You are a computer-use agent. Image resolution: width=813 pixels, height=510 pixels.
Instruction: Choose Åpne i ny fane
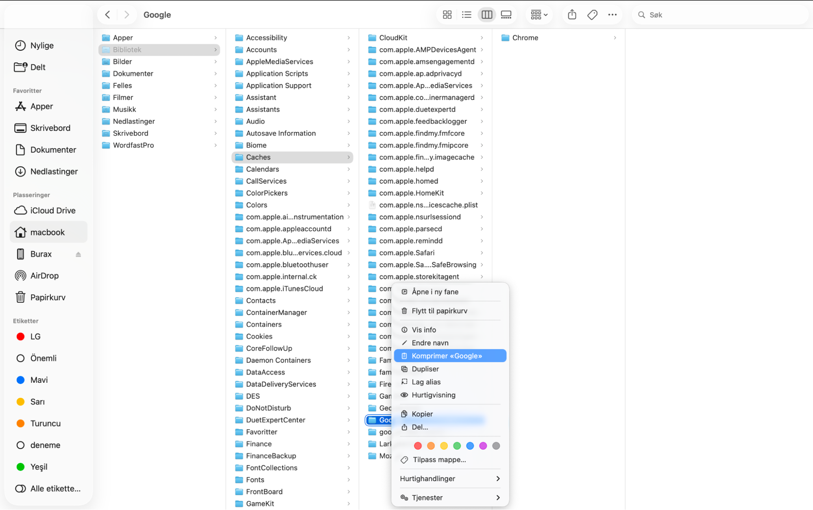pos(450,292)
